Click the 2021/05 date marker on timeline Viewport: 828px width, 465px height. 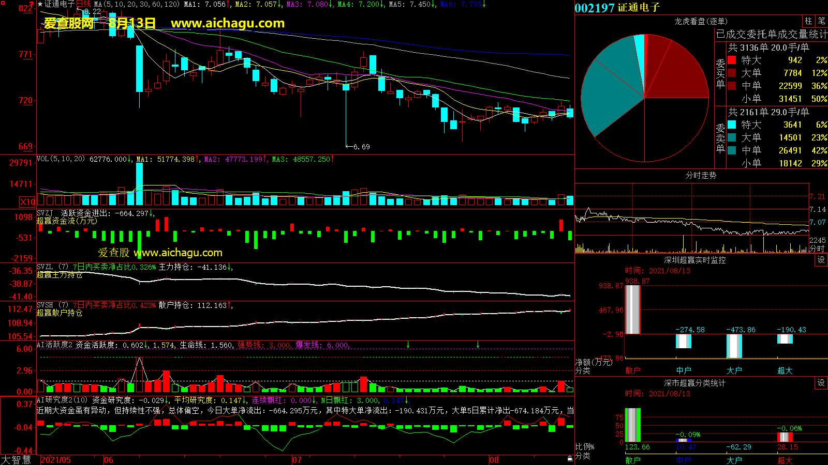[x=56, y=460]
